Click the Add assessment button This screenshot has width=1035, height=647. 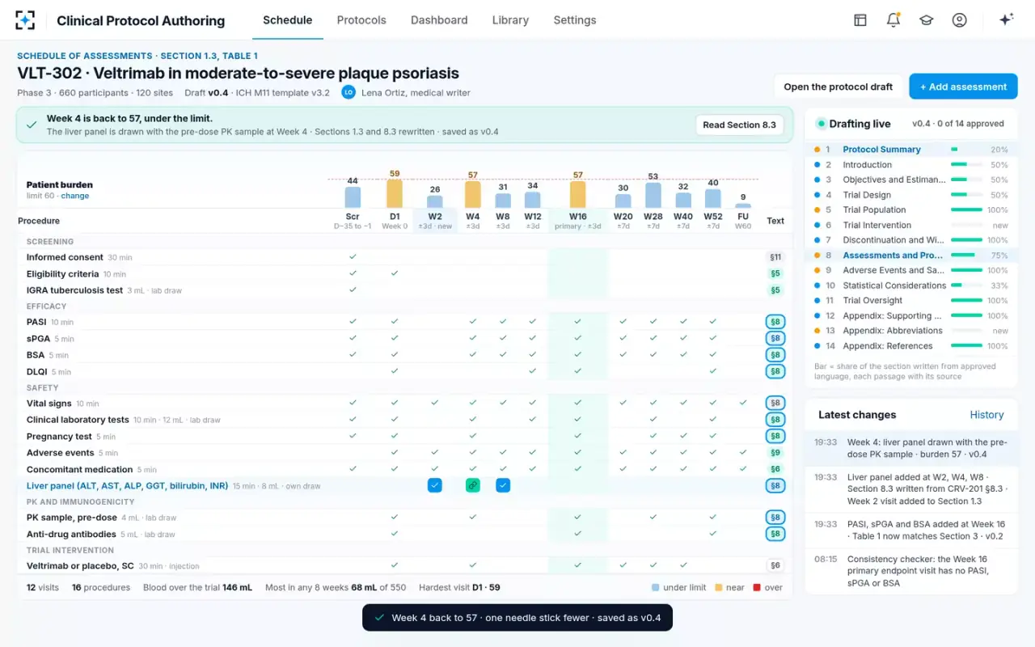(x=963, y=87)
